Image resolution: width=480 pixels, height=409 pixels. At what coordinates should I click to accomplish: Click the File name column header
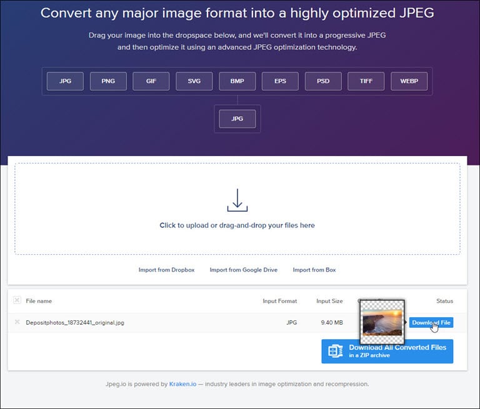(39, 301)
